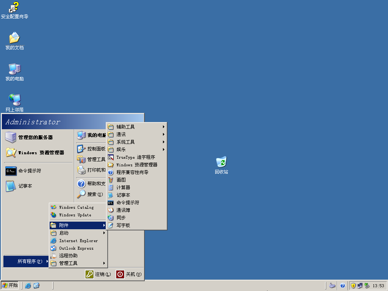Screen dimensions: 388x291
Task: Expand the 启动 startup folder
Action: pyautogui.click(x=78, y=233)
